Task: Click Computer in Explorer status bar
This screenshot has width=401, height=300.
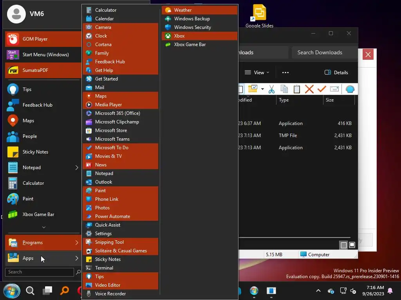Action: coord(315,255)
